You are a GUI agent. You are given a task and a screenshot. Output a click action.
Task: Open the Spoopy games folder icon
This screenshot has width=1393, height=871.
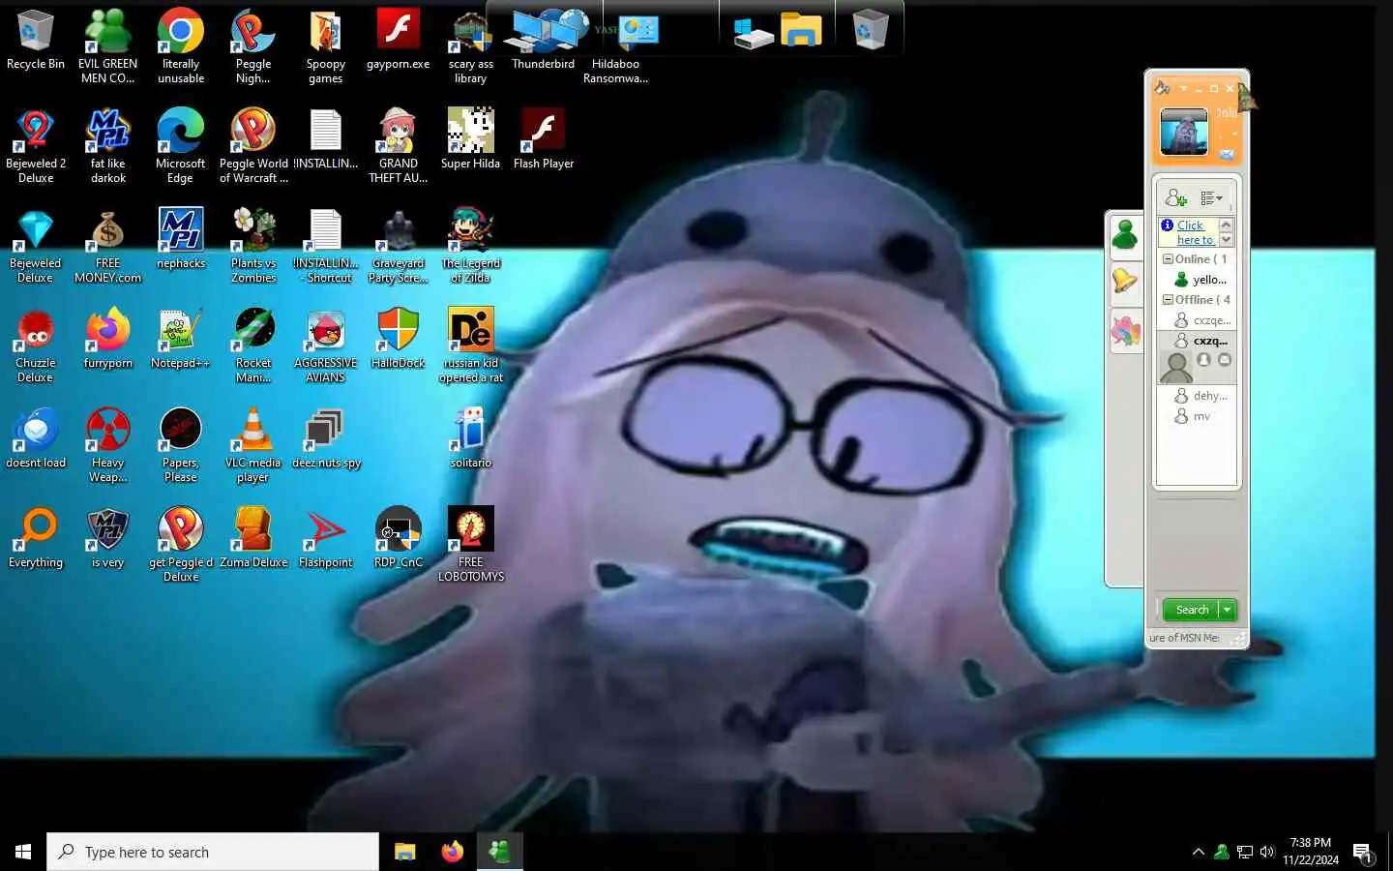click(326, 46)
